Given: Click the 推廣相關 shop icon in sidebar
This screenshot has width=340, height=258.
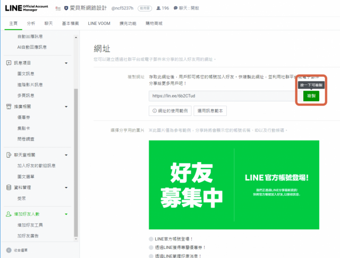Looking at the screenshot, I should pos(9,106).
